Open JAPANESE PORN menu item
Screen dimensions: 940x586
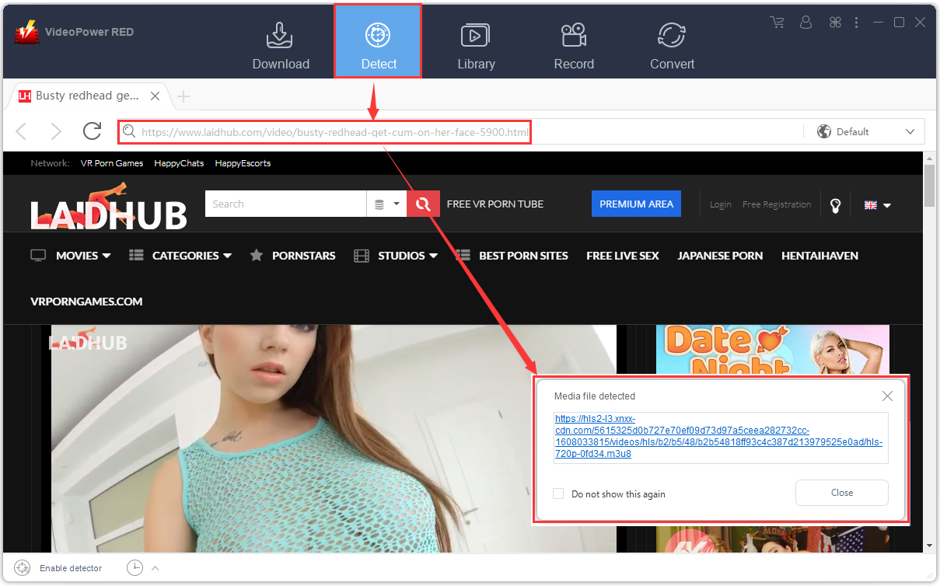[720, 255]
